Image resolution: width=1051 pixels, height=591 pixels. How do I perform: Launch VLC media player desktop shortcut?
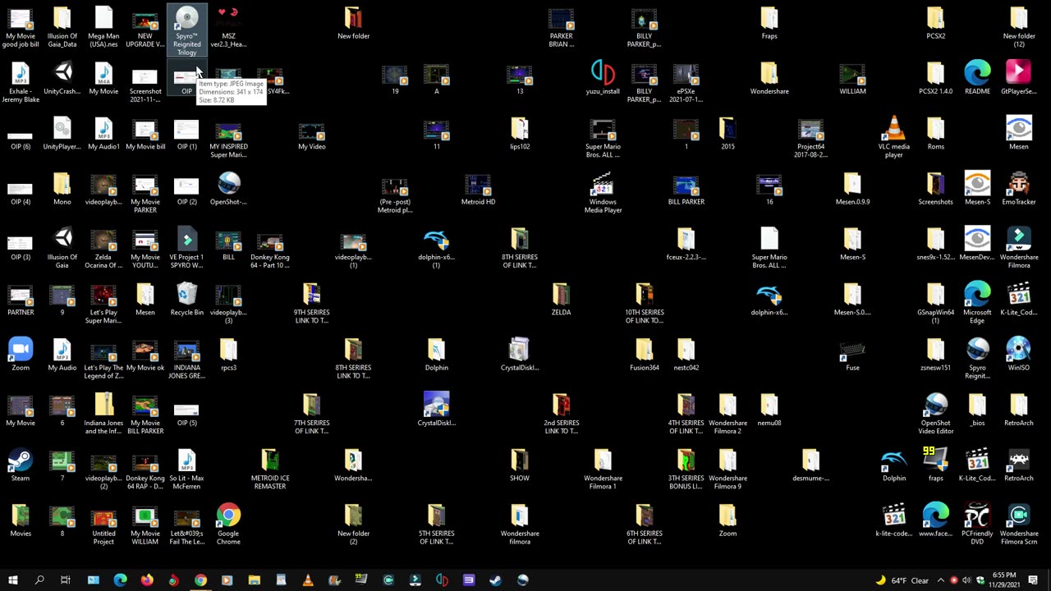point(894,137)
